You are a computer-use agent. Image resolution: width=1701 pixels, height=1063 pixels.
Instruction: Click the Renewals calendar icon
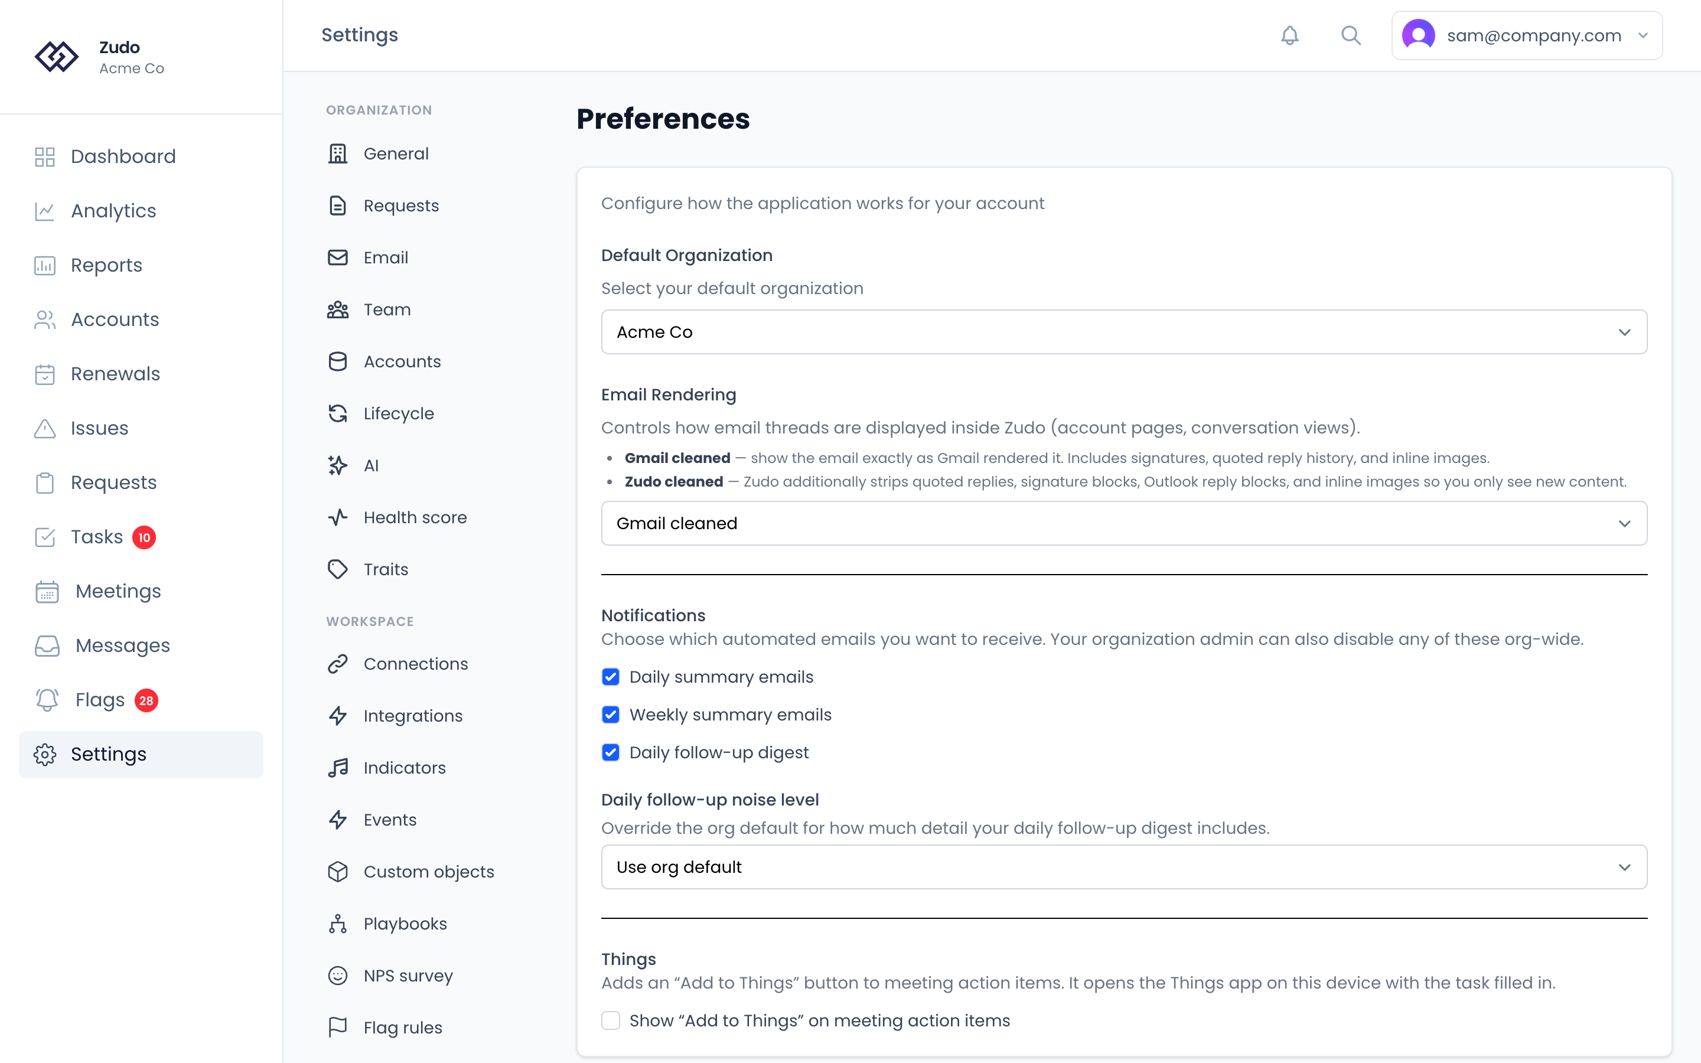[x=45, y=374]
